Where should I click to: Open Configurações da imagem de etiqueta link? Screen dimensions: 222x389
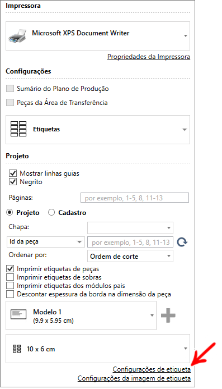click(x=134, y=378)
